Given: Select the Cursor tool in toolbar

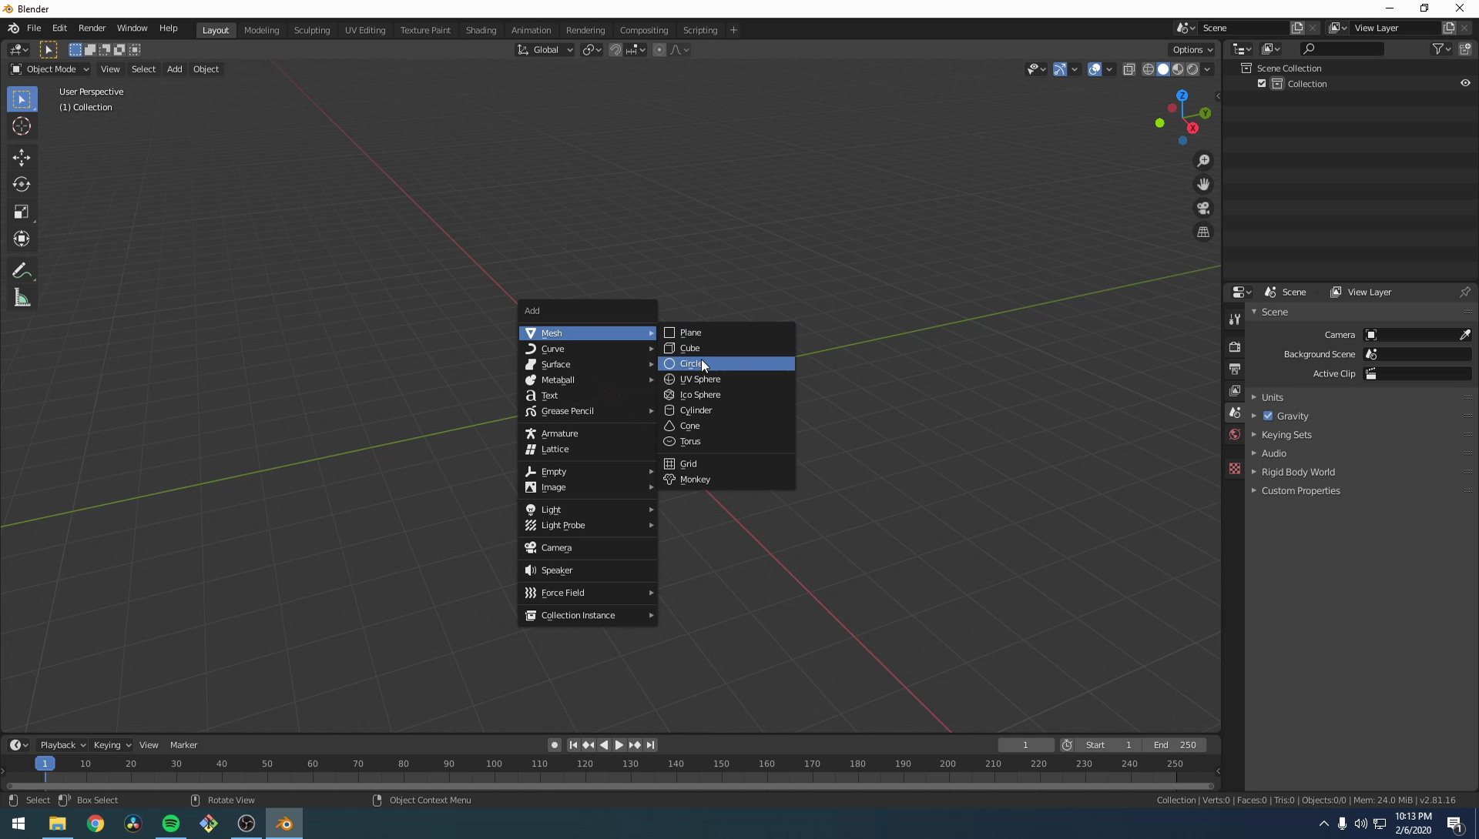Looking at the screenshot, I should coord(22,126).
